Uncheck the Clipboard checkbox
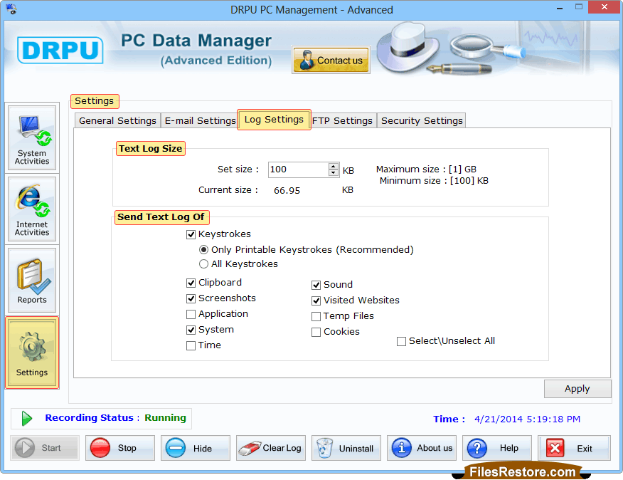623x480 pixels. pos(191,283)
